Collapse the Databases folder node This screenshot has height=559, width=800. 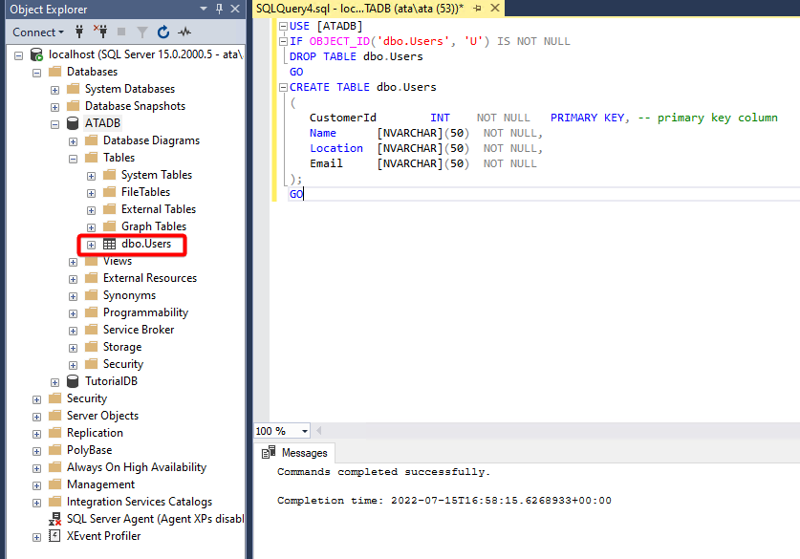[36, 73]
